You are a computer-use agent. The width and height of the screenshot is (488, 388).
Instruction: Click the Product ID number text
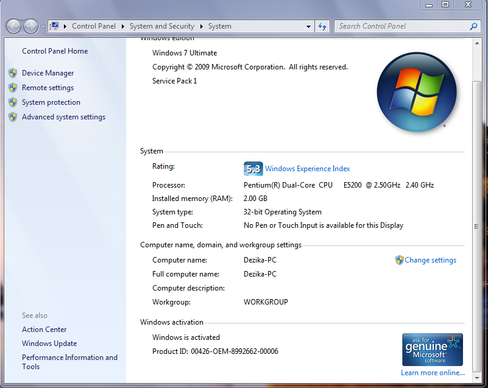click(235, 351)
